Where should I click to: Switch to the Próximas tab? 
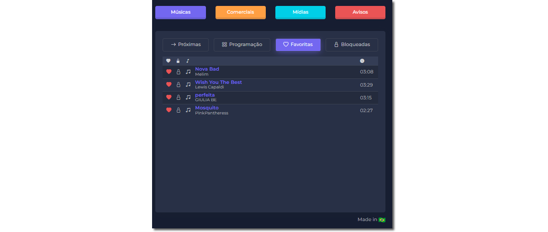185,45
